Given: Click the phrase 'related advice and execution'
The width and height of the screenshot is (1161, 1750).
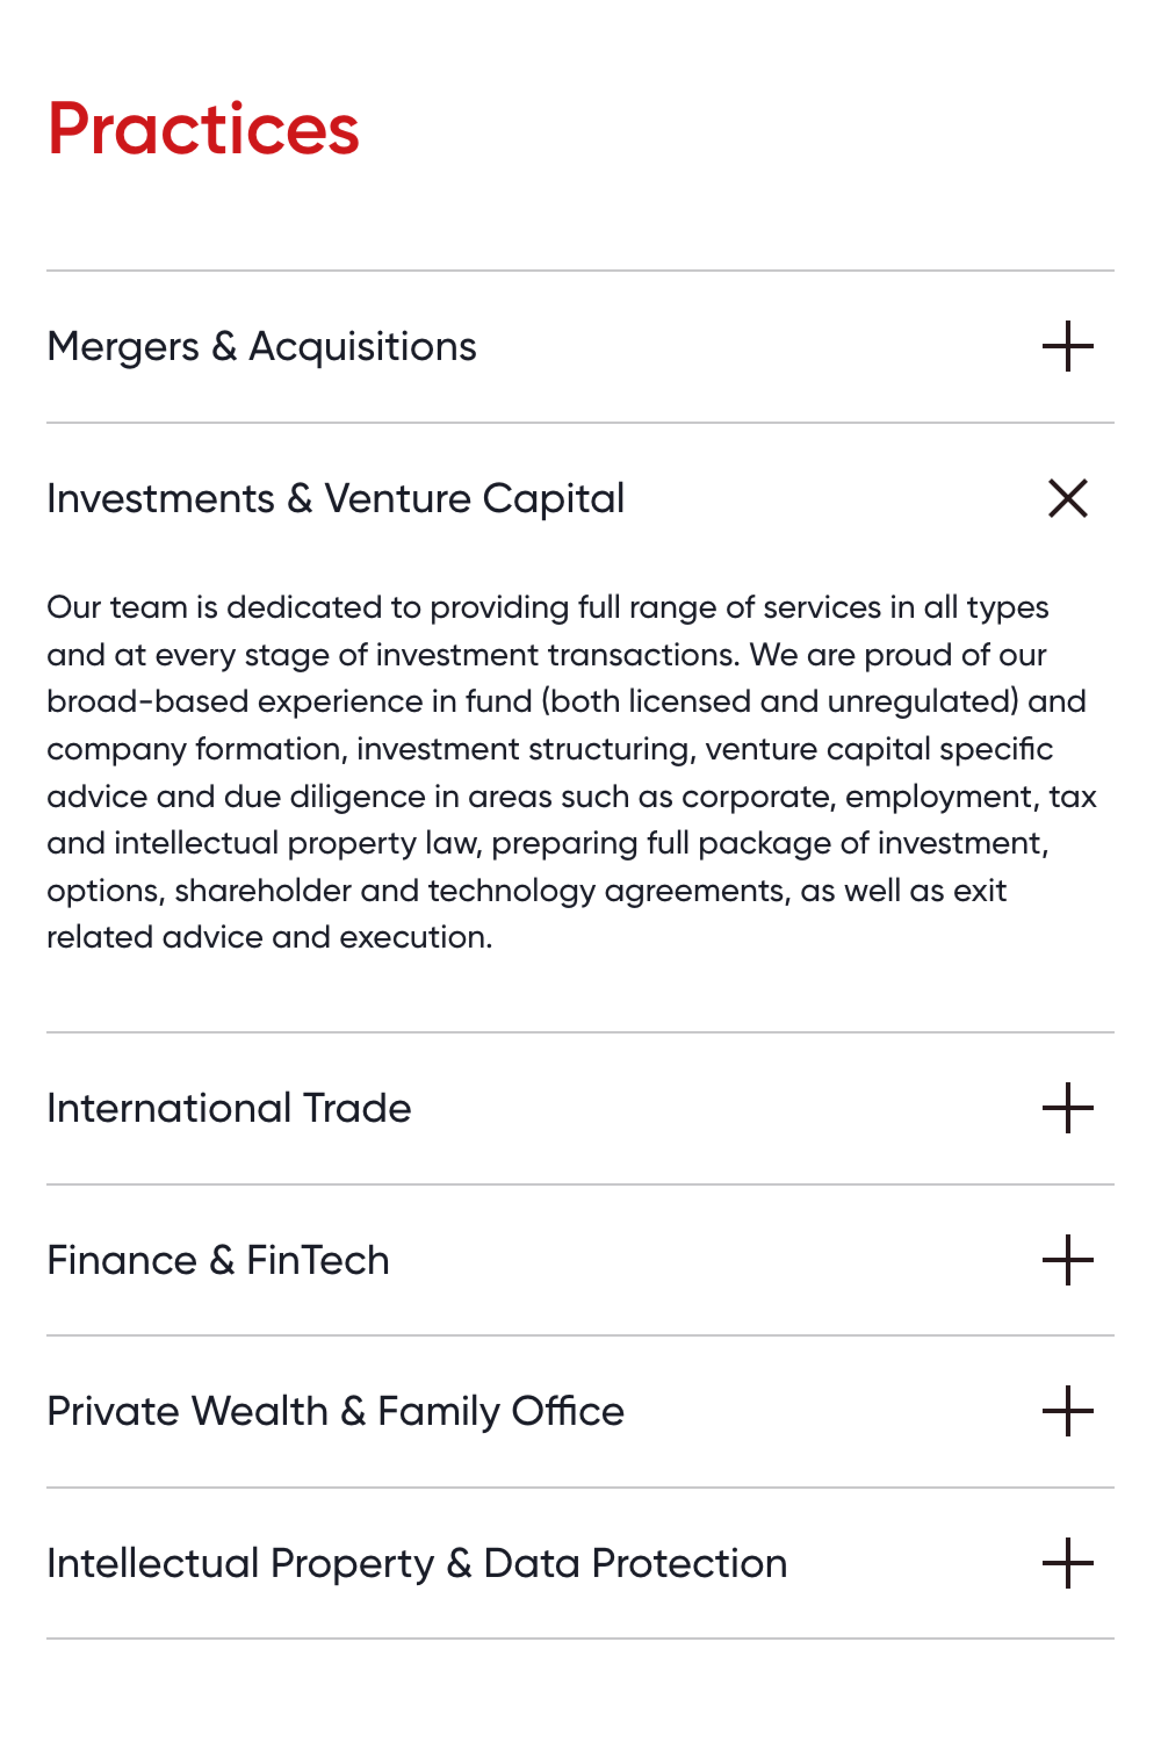Looking at the screenshot, I should point(269,938).
